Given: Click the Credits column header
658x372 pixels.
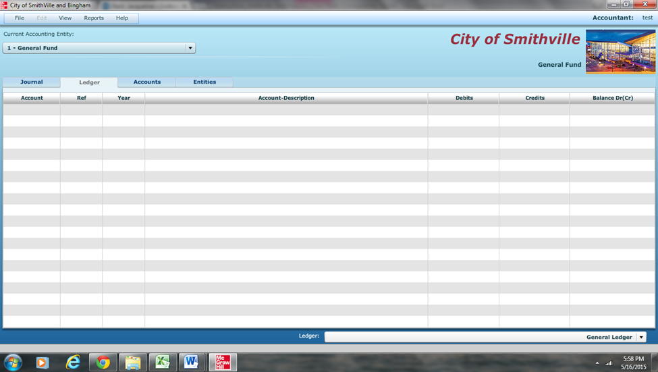Looking at the screenshot, I should tap(534, 98).
